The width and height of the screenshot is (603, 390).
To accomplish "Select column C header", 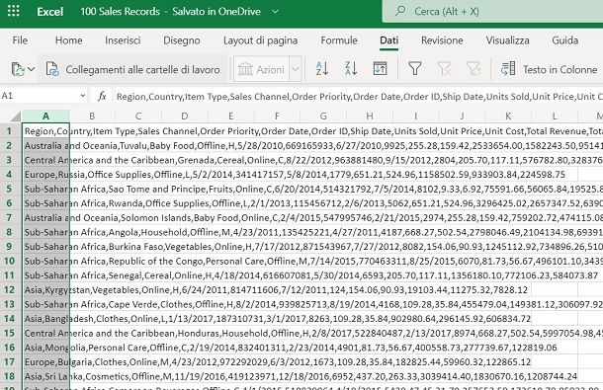I will point(138,116).
